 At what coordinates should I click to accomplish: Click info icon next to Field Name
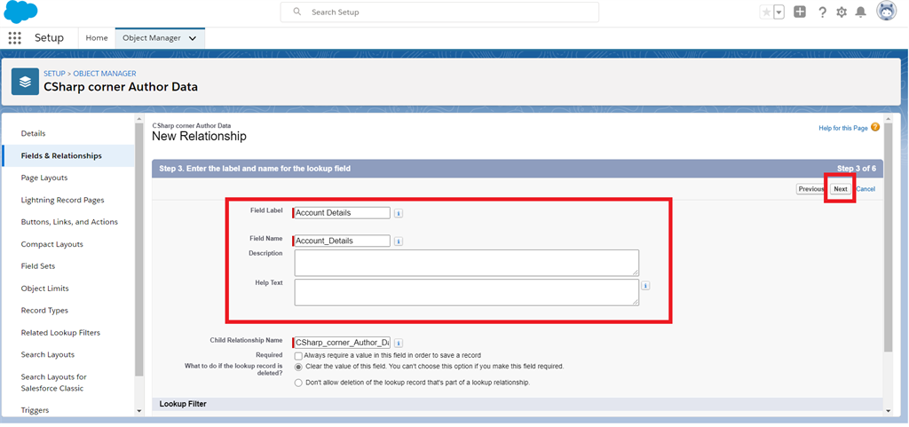pos(399,241)
